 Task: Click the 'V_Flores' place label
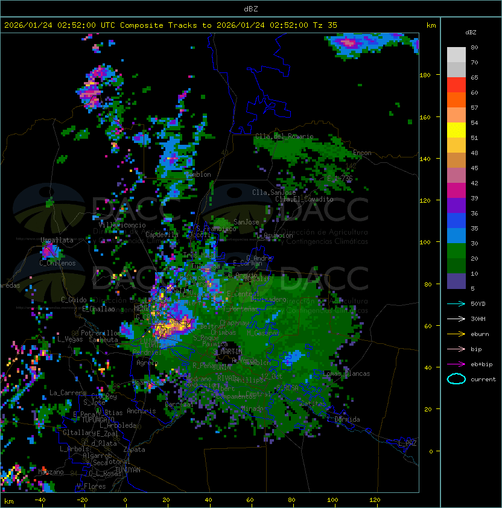[x=91, y=486]
